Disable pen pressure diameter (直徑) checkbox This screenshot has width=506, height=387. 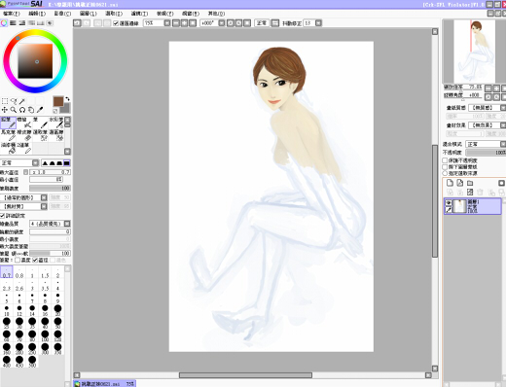(x=35, y=261)
